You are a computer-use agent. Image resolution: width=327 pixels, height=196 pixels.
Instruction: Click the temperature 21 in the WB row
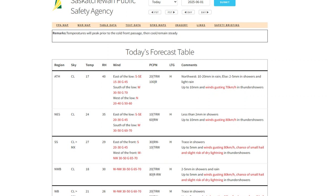[x=87, y=192]
